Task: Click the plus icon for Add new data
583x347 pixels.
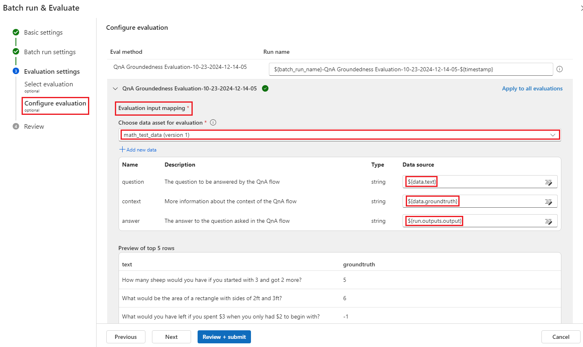Action: (122, 149)
